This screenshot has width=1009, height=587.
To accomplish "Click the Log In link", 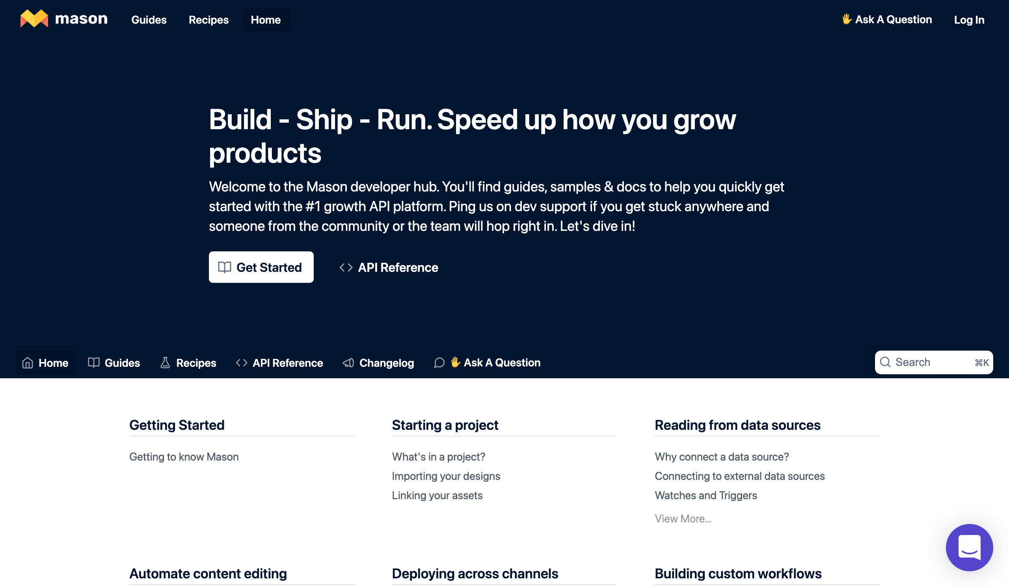I will 969,20.
